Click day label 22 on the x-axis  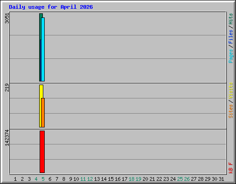[159, 179]
